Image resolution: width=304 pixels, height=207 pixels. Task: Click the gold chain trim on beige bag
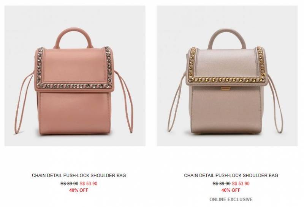tap(226, 80)
